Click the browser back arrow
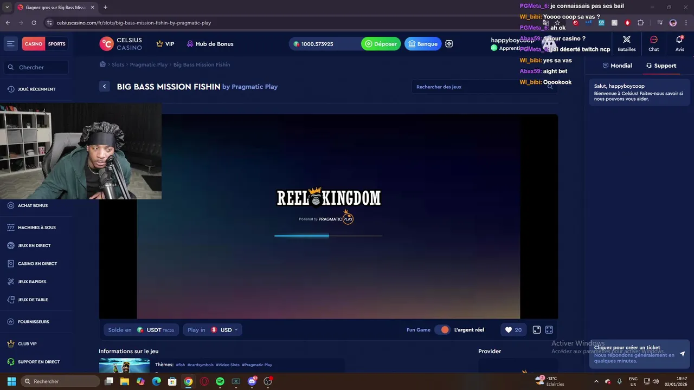Image resolution: width=694 pixels, height=390 pixels. point(8,23)
